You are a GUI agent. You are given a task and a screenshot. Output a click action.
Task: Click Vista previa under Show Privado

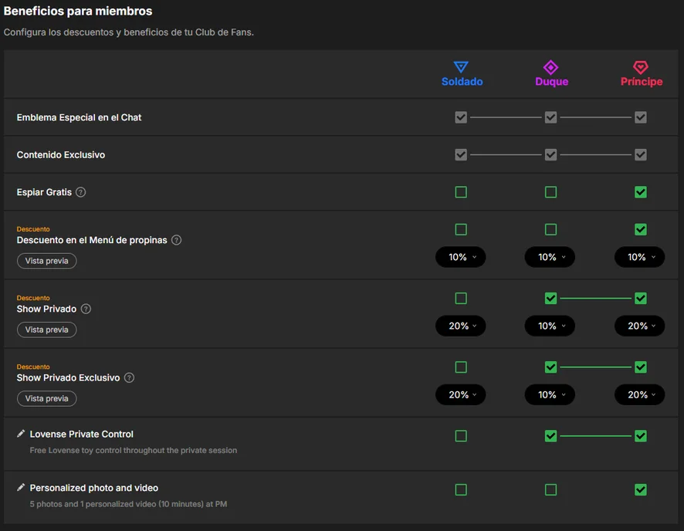click(x=46, y=330)
